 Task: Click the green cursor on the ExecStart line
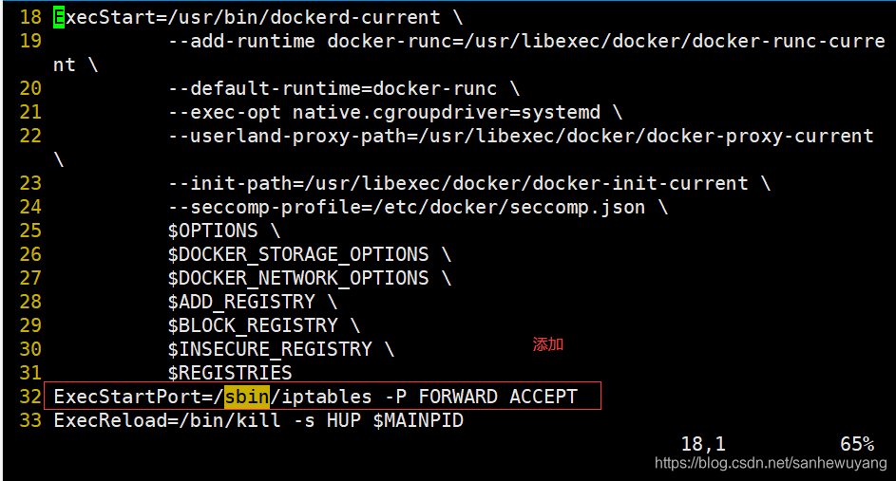(59, 17)
